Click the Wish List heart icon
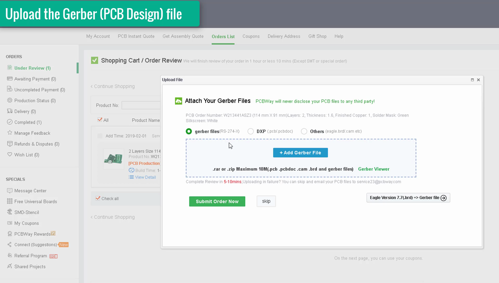499x283 pixels. pyautogui.click(x=10, y=155)
